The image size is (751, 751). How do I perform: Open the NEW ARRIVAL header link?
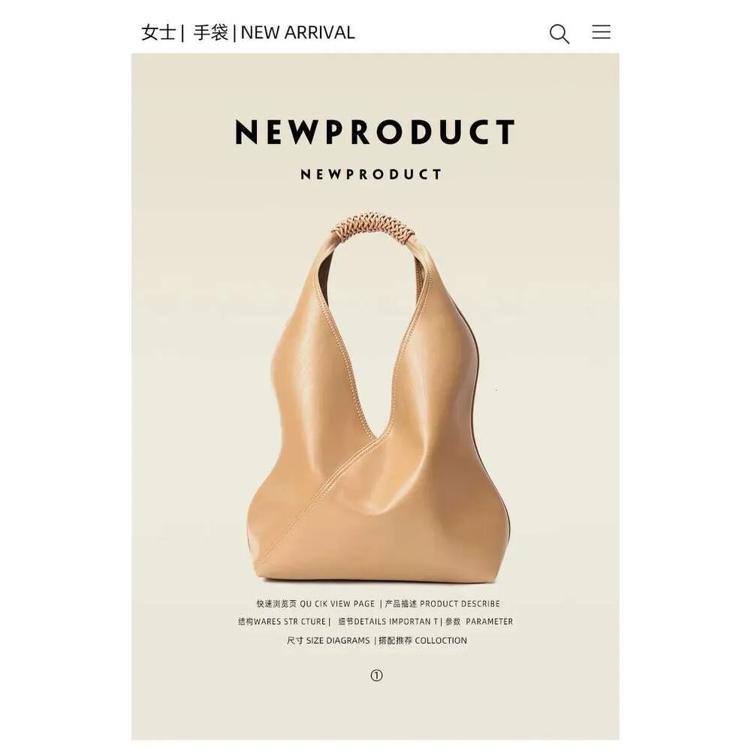[297, 32]
